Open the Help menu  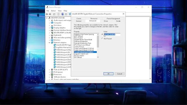click(x=65, y=11)
